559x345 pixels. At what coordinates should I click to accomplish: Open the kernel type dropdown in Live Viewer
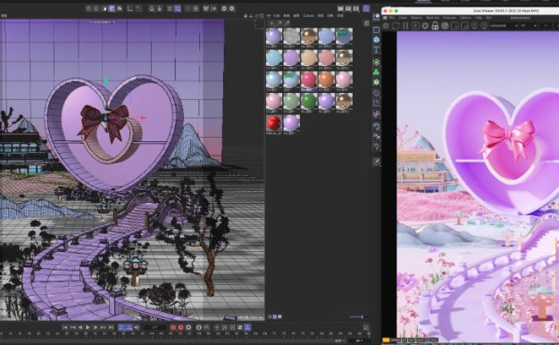point(505,26)
